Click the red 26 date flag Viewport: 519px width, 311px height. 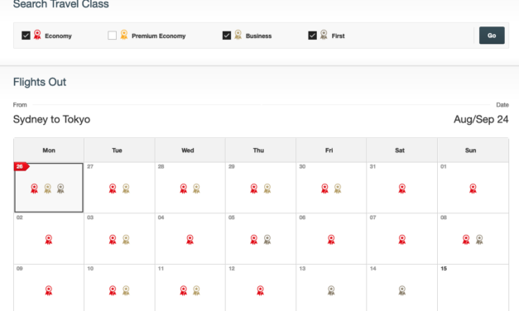point(22,166)
